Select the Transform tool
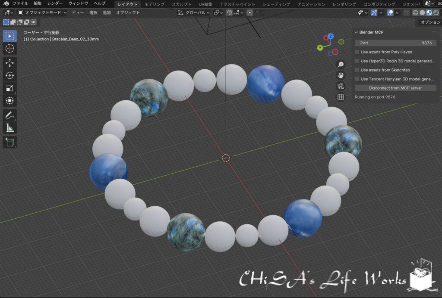442x298 pixels. (10, 101)
